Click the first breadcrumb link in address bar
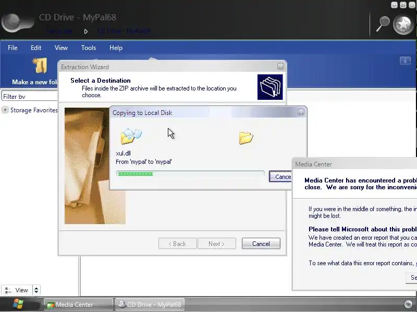Image resolution: width=417 pixels, height=312 pixels. (x=59, y=31)
